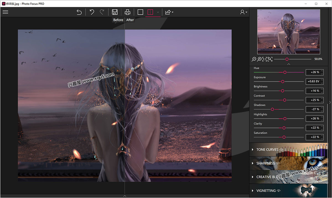Click the navigator preview thumbnail
Viewport: 332px width, 198px height.
tap(289, 32)
